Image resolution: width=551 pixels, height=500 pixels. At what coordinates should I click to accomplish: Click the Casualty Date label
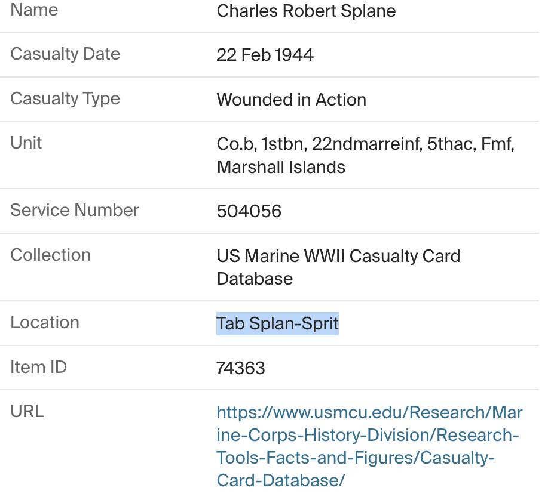[x=65, y=54]
